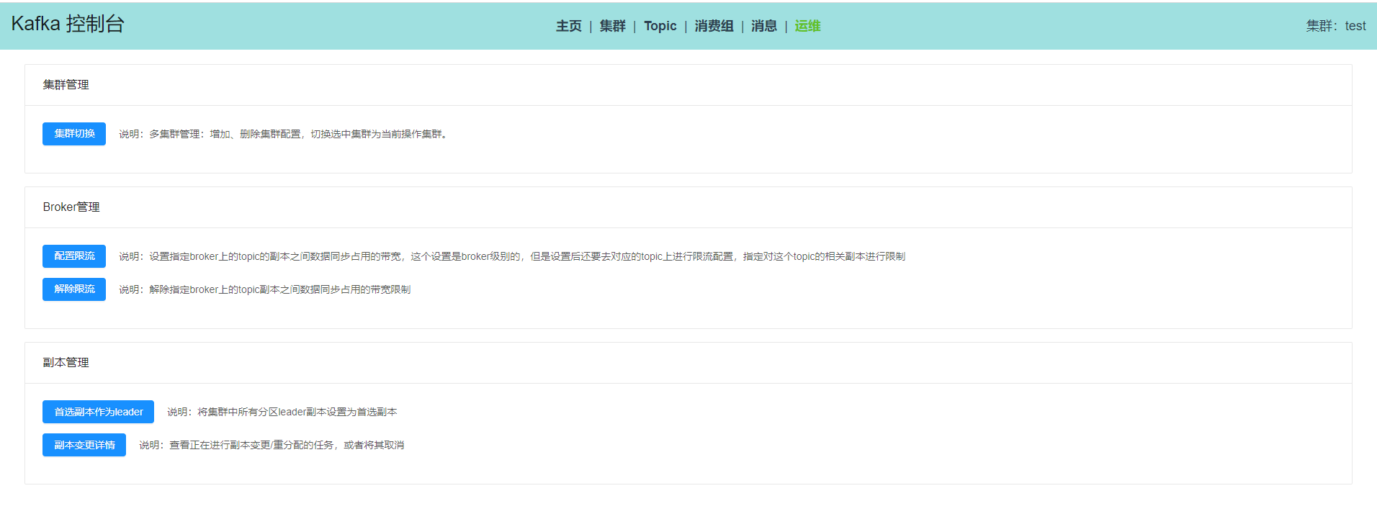Click the Broker管理 card header
The image size is (1377, 514).
pos(71,207)
